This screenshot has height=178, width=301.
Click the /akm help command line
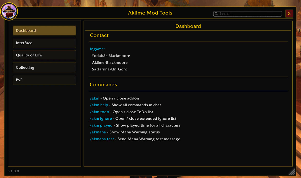(x=125, y=105)
